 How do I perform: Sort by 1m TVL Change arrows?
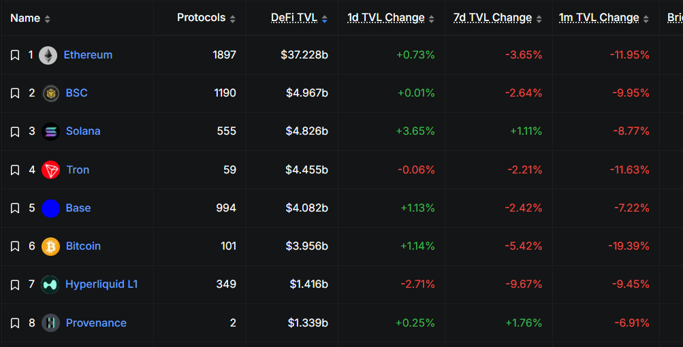coord(646,19)
